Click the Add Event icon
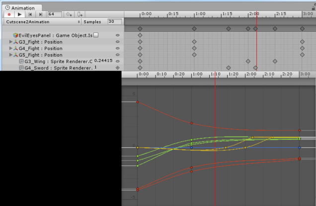 (x=80, y=14)
